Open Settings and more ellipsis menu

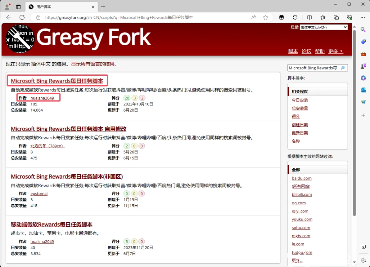(x=363, y=17)
